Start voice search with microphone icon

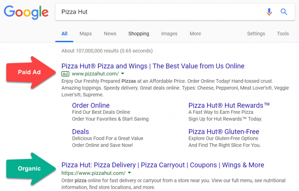point(269,12)
